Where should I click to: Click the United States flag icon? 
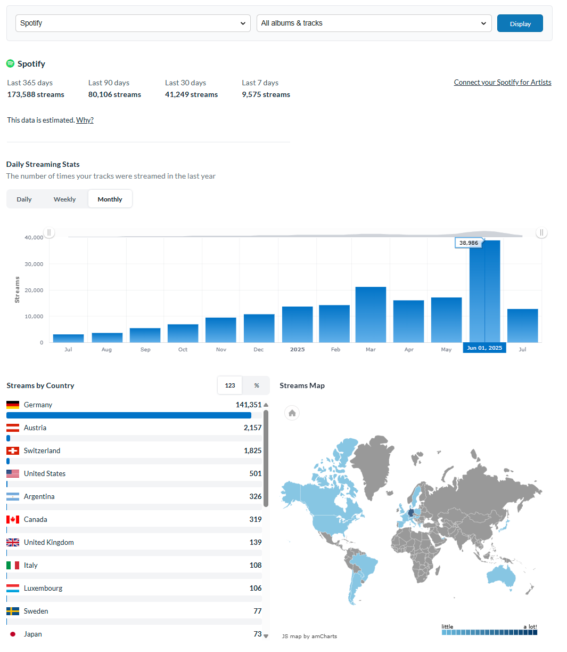pos(13,474)
